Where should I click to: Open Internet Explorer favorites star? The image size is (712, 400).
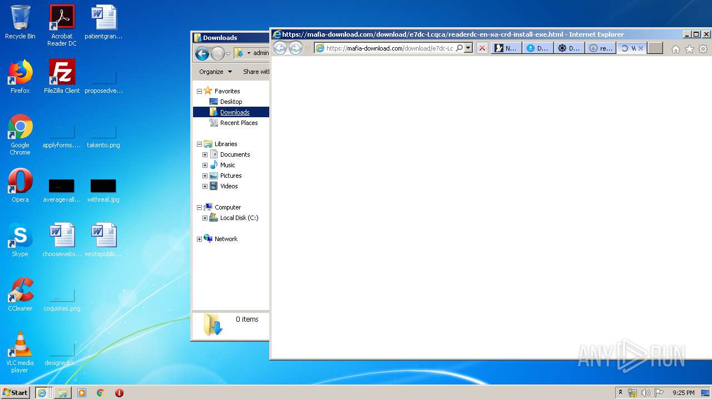pos(689,49)
